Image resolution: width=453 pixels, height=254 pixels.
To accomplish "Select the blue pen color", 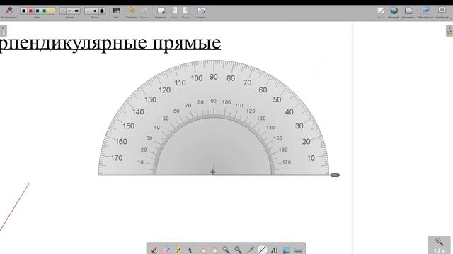I will coord(38,11).
